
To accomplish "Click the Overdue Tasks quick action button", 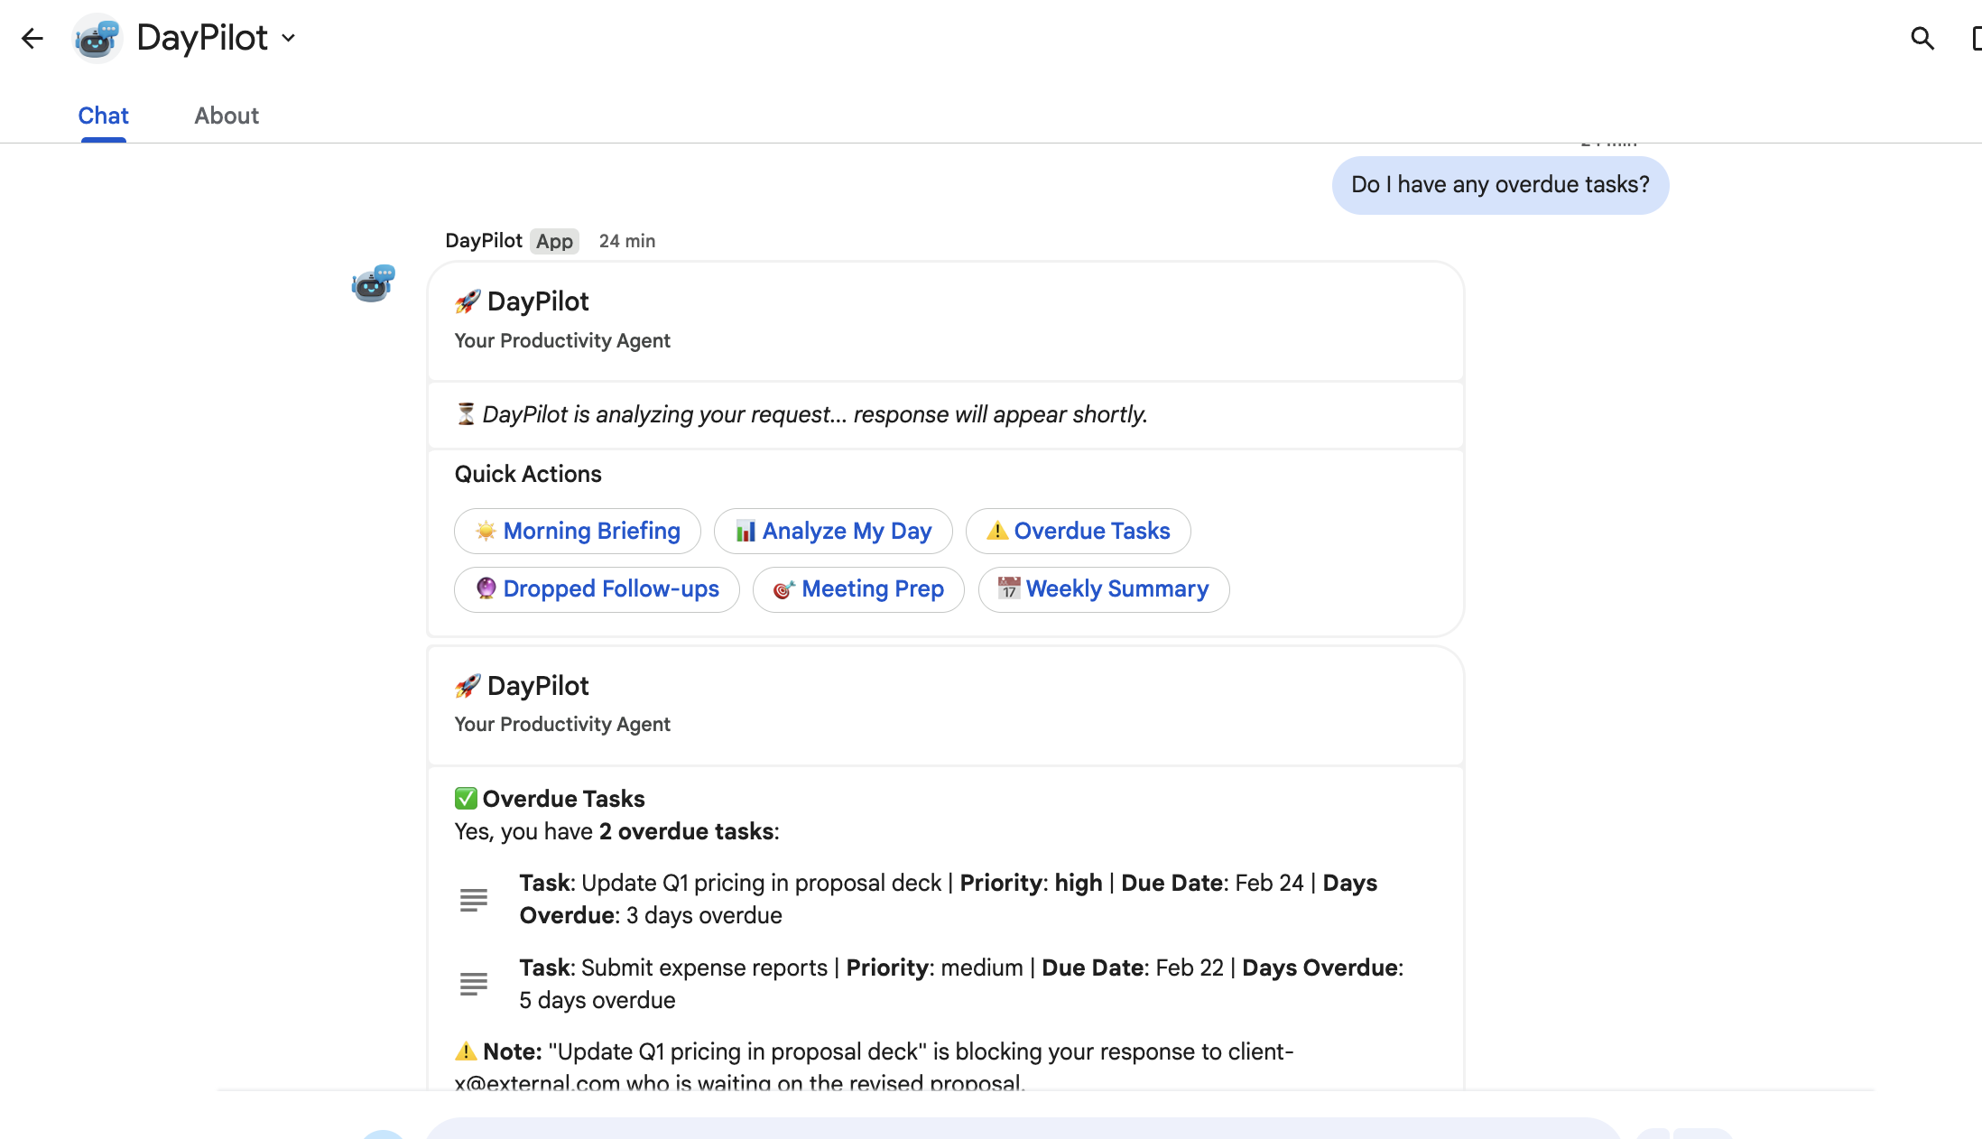I will click(x=1078, y=531).
